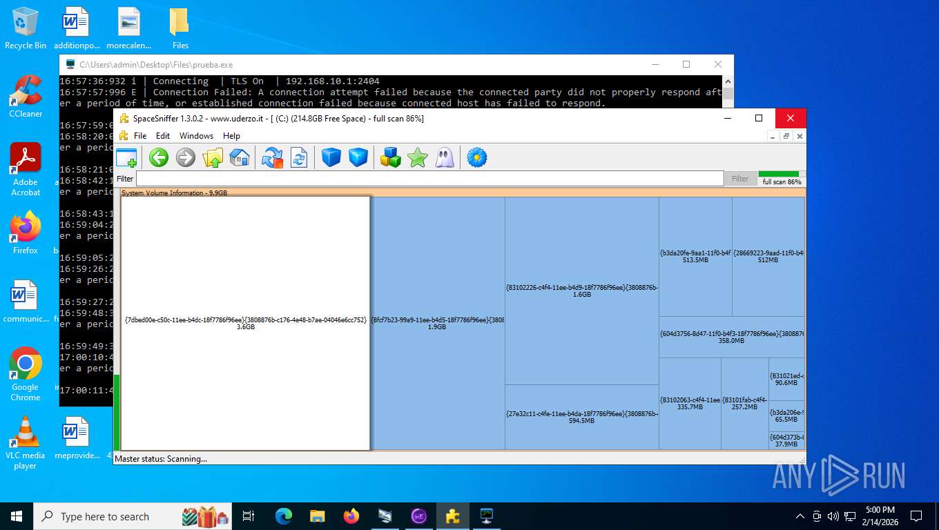Click the New View toolbar icon
The width and height of the screenshot is (939, 530).
tap(126, 157)
